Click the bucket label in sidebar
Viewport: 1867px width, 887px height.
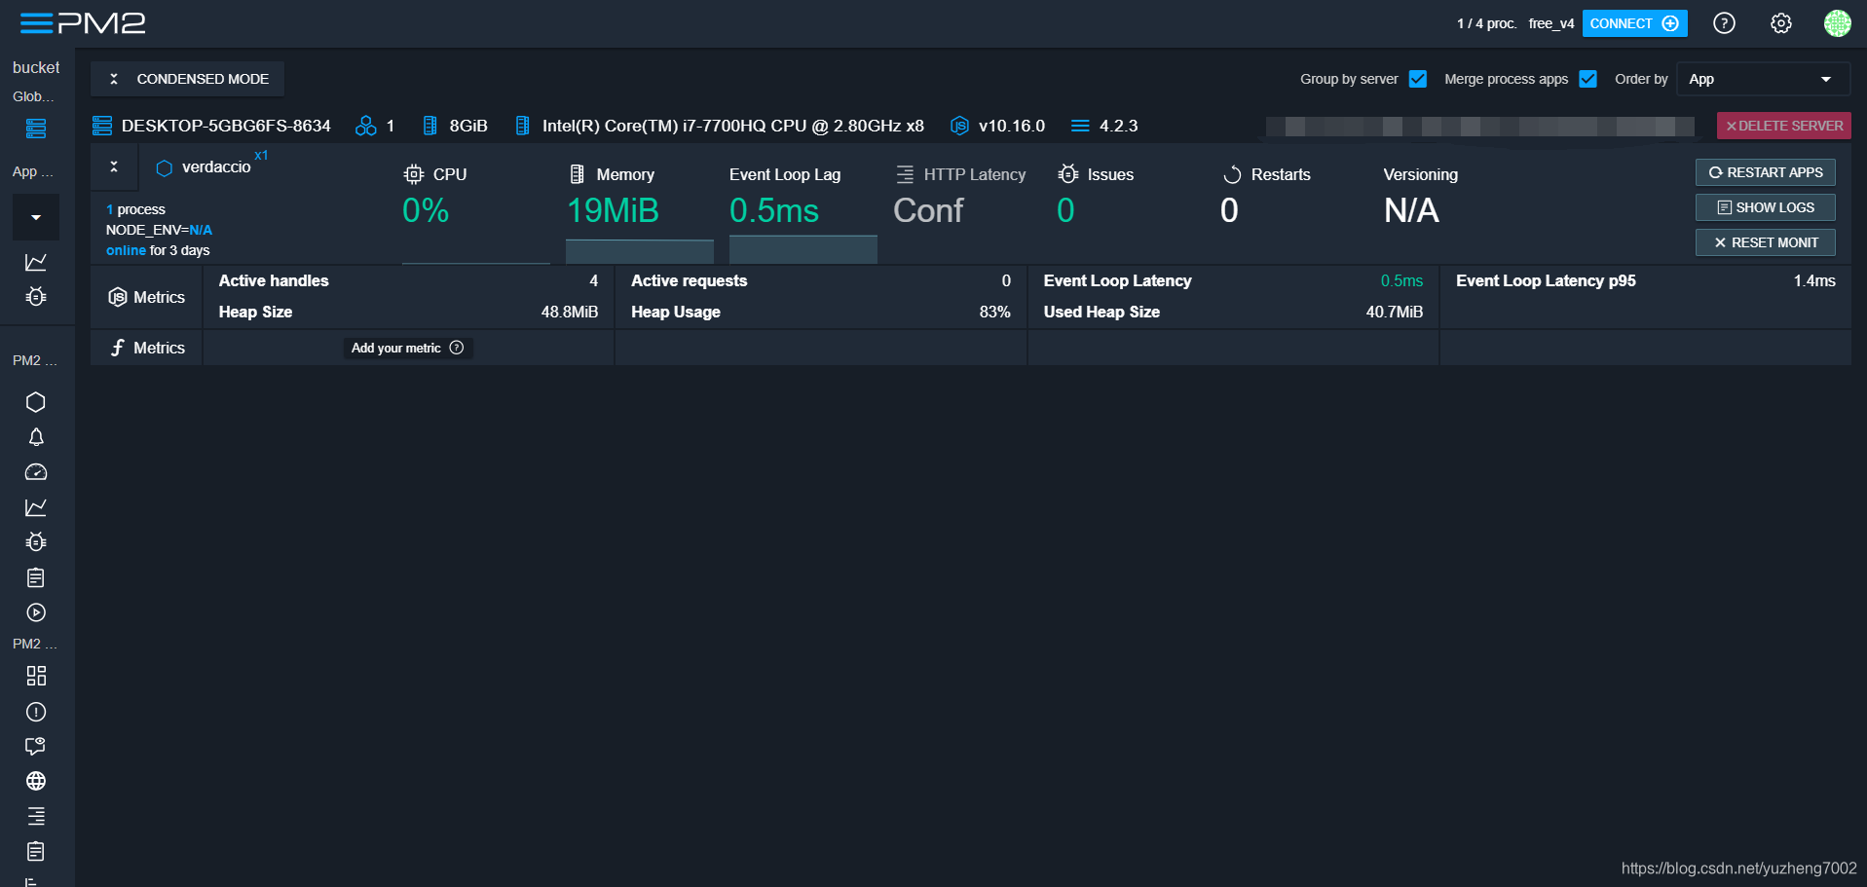pyautogui.click(x=36, y=67)
